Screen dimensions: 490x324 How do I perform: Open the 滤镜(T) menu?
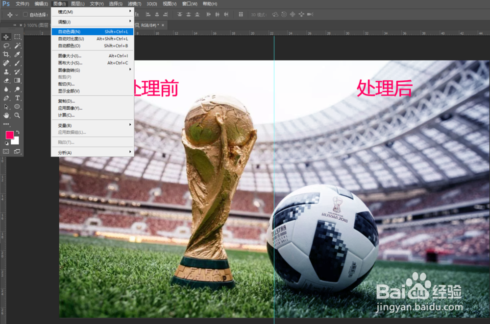tap(135, 4)
